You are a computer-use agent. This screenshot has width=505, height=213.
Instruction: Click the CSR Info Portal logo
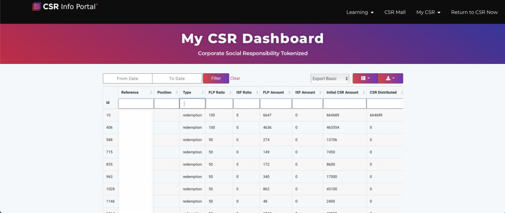65,6
